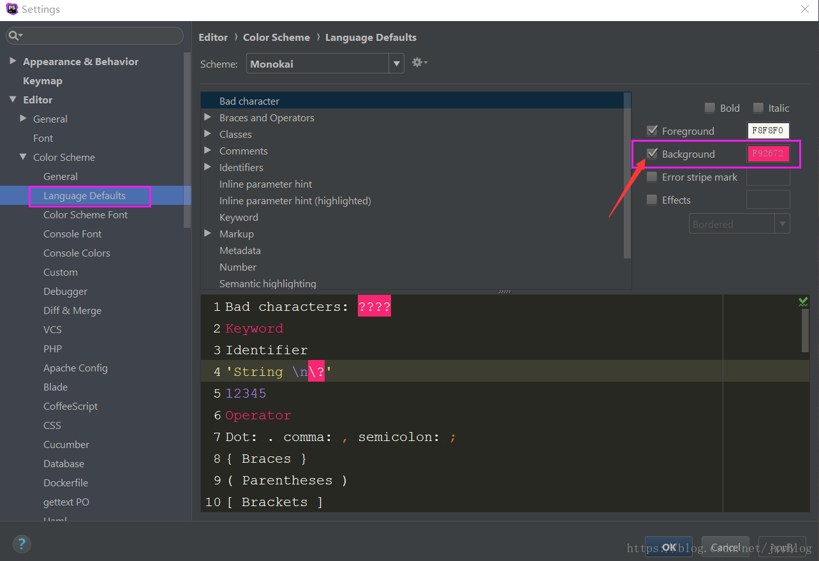Select CoffeeScript color scheme page
The image size is (819, 561).
click(71, 406)
